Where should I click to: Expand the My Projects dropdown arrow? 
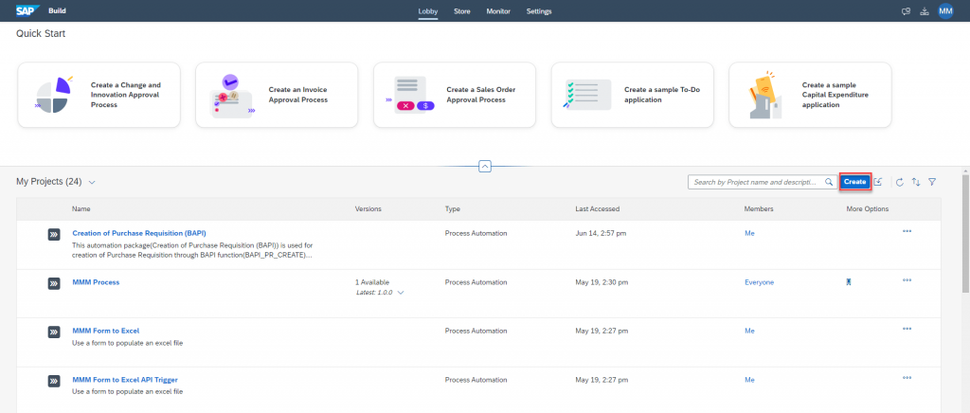92,183
